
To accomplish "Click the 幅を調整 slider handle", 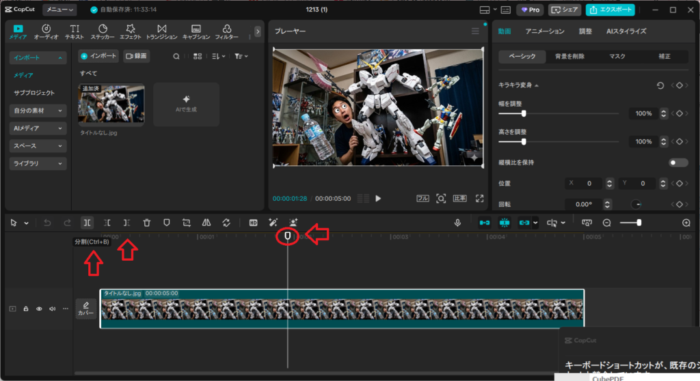I will click(524, 113).
